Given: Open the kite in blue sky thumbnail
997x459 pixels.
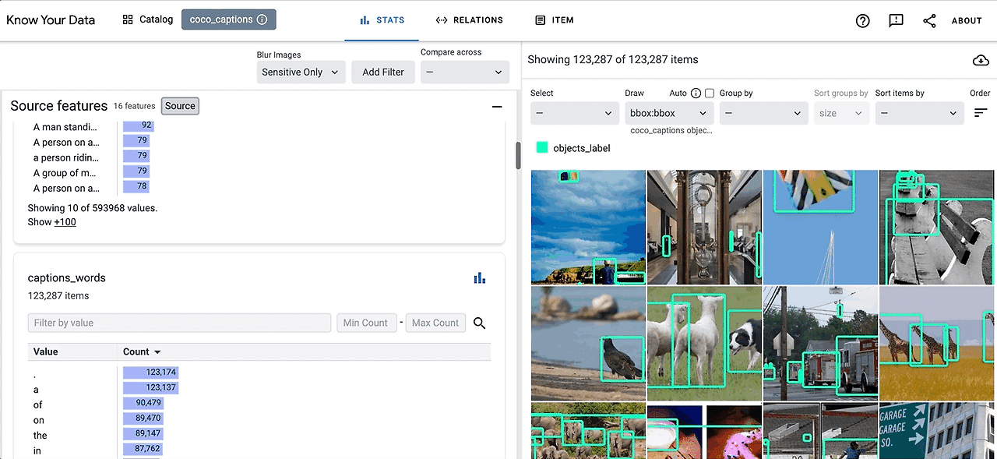Looking at the screenshot, I should 821,227.
